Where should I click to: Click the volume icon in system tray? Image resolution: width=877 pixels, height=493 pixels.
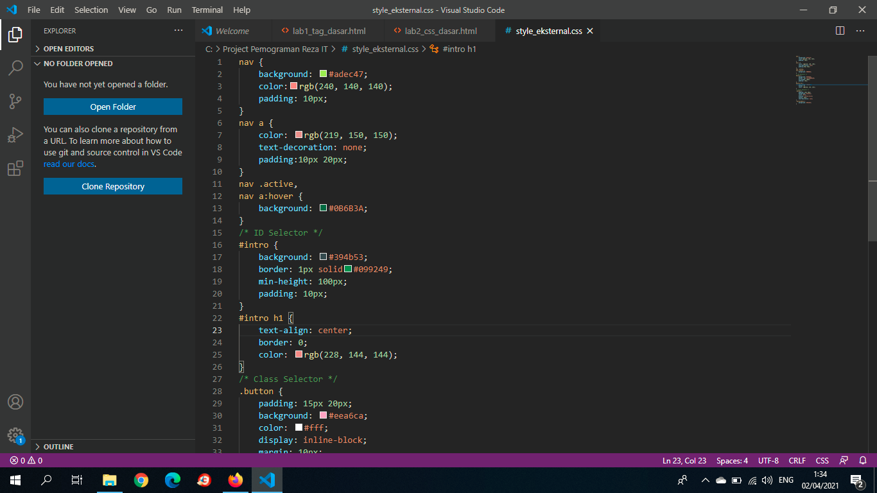click(x=767, y=480)
